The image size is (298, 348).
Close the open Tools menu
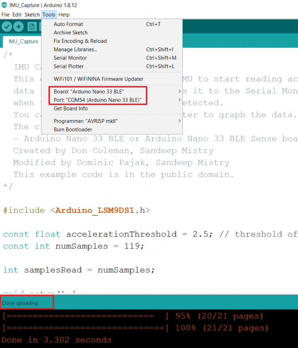pyautogui.click(x=49, y=15)
